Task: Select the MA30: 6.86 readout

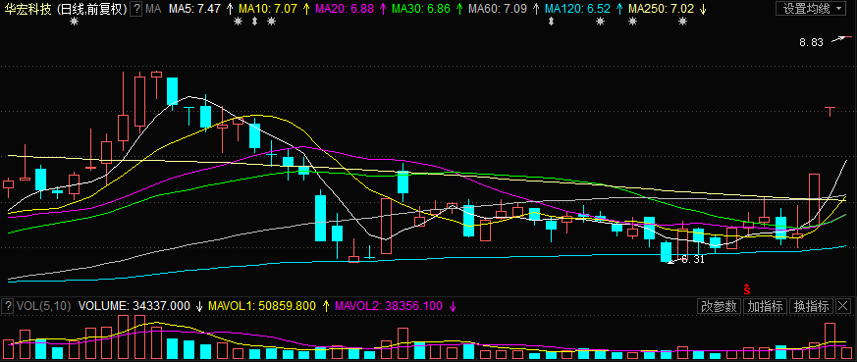Action: pos(420,8)
